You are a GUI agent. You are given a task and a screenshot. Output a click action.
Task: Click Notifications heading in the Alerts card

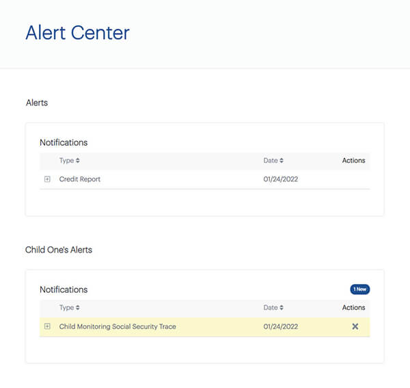point(64,142)
